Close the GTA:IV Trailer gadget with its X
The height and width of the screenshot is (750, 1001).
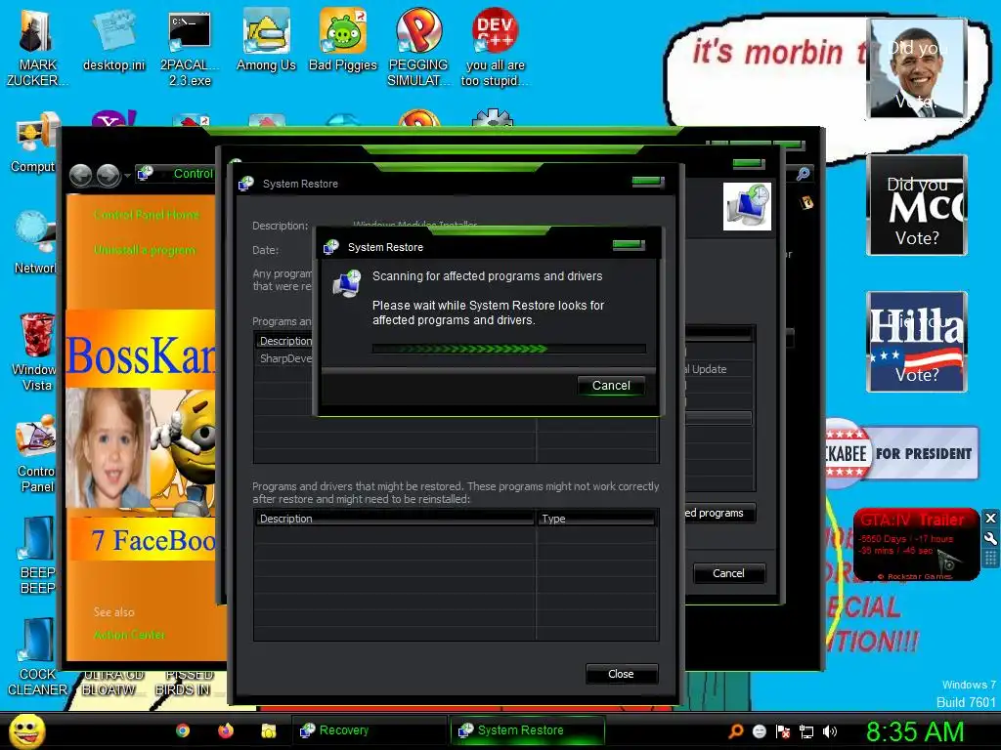coord(990,518)
